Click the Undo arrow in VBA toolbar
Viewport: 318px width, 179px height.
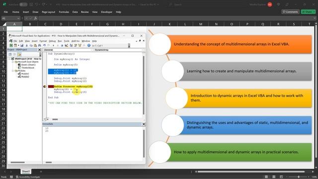click(x=44, y=45)
